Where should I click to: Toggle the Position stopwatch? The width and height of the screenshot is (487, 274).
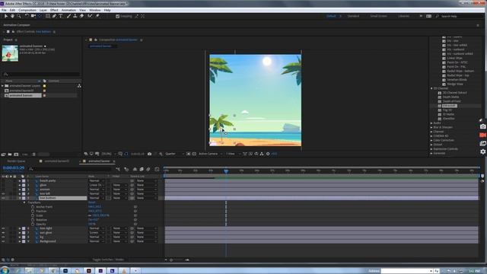33,212
